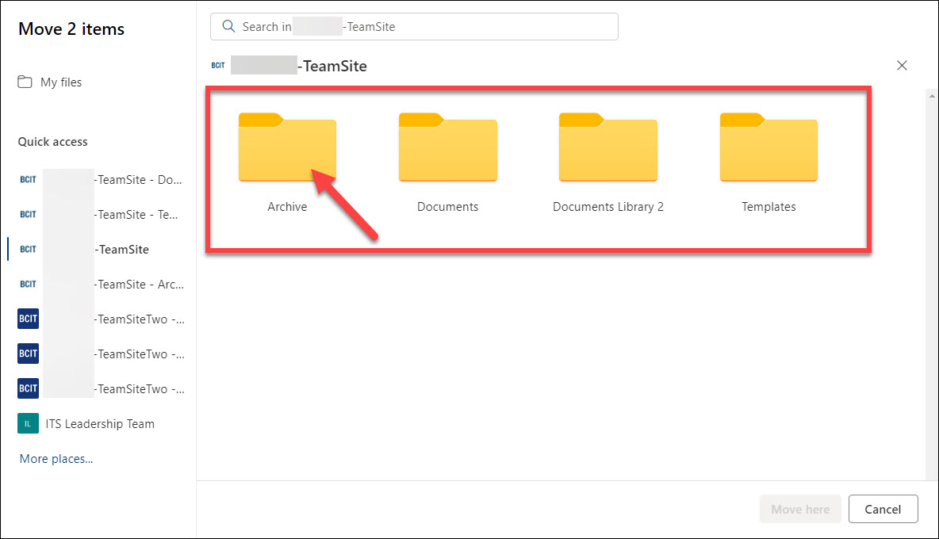Select the ITS Leadership Team site icon
Viewport: 939px width, 539px height.
(28, 423)
